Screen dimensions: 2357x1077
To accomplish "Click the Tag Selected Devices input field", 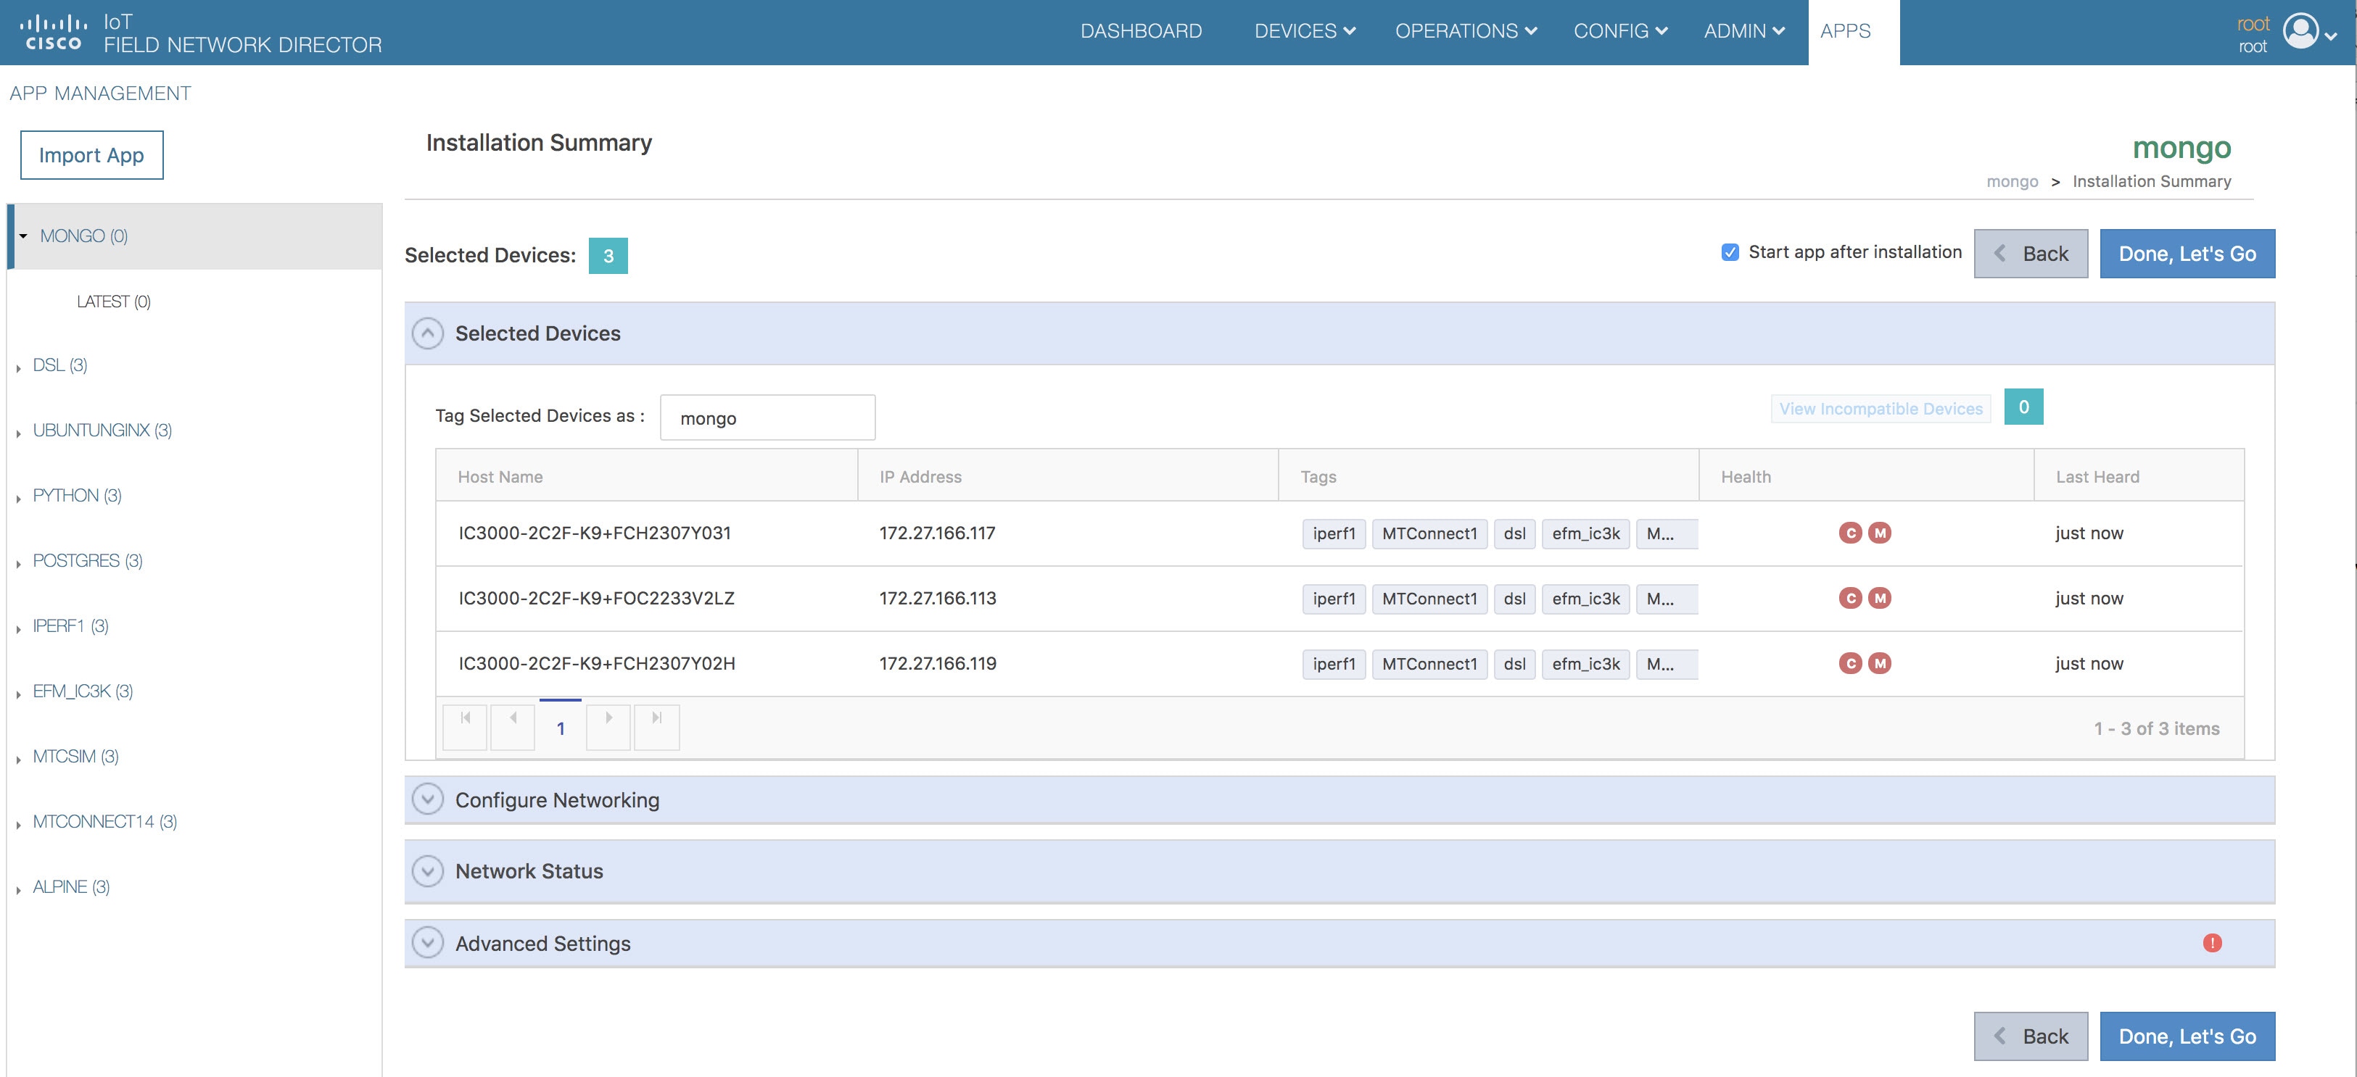I will [767, 417].
